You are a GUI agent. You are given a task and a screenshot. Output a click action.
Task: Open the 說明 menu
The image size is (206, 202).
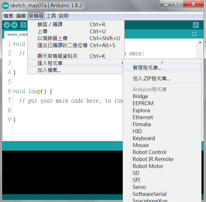64,16
